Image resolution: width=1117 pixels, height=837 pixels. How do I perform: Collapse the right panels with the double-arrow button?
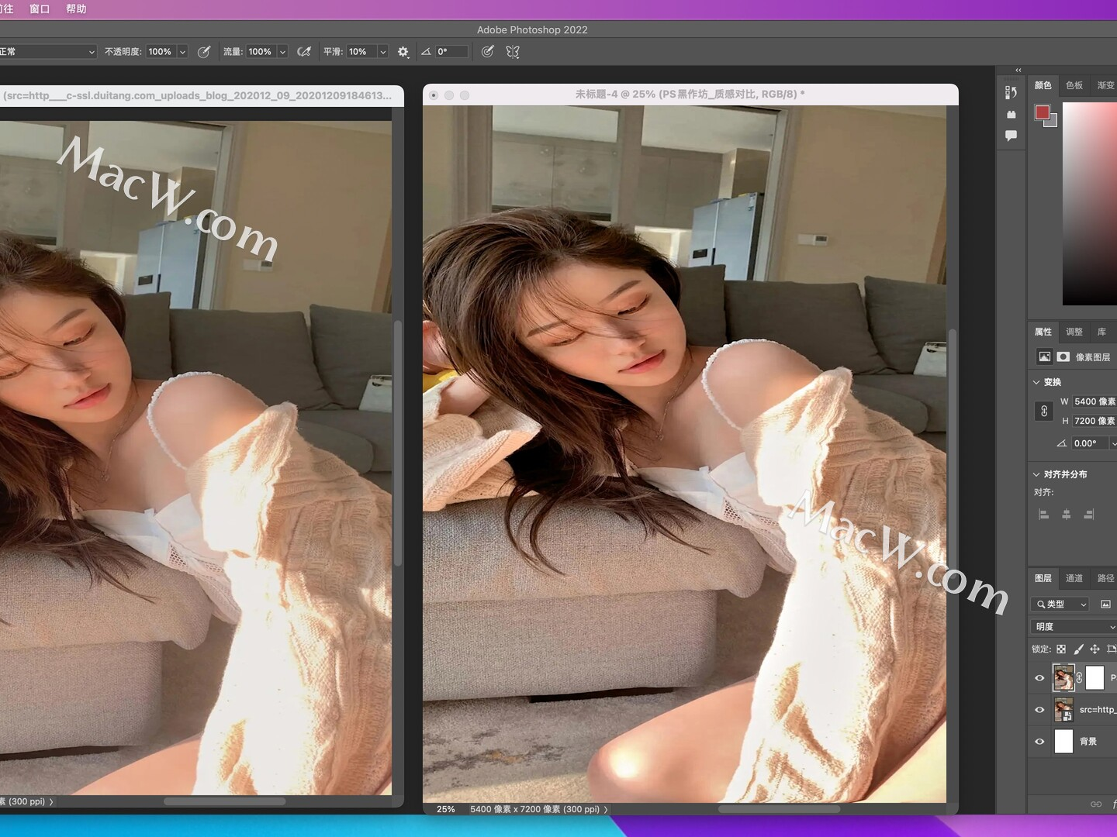coord(1018,70)
